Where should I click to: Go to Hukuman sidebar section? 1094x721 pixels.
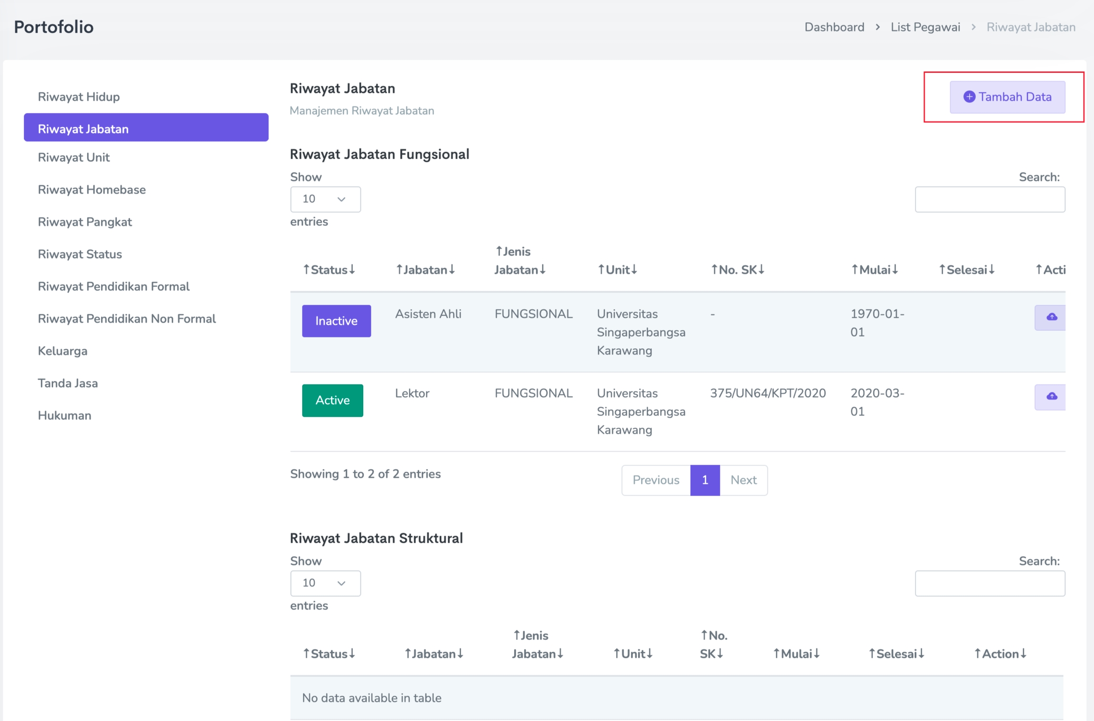click(x=65, y=415)
